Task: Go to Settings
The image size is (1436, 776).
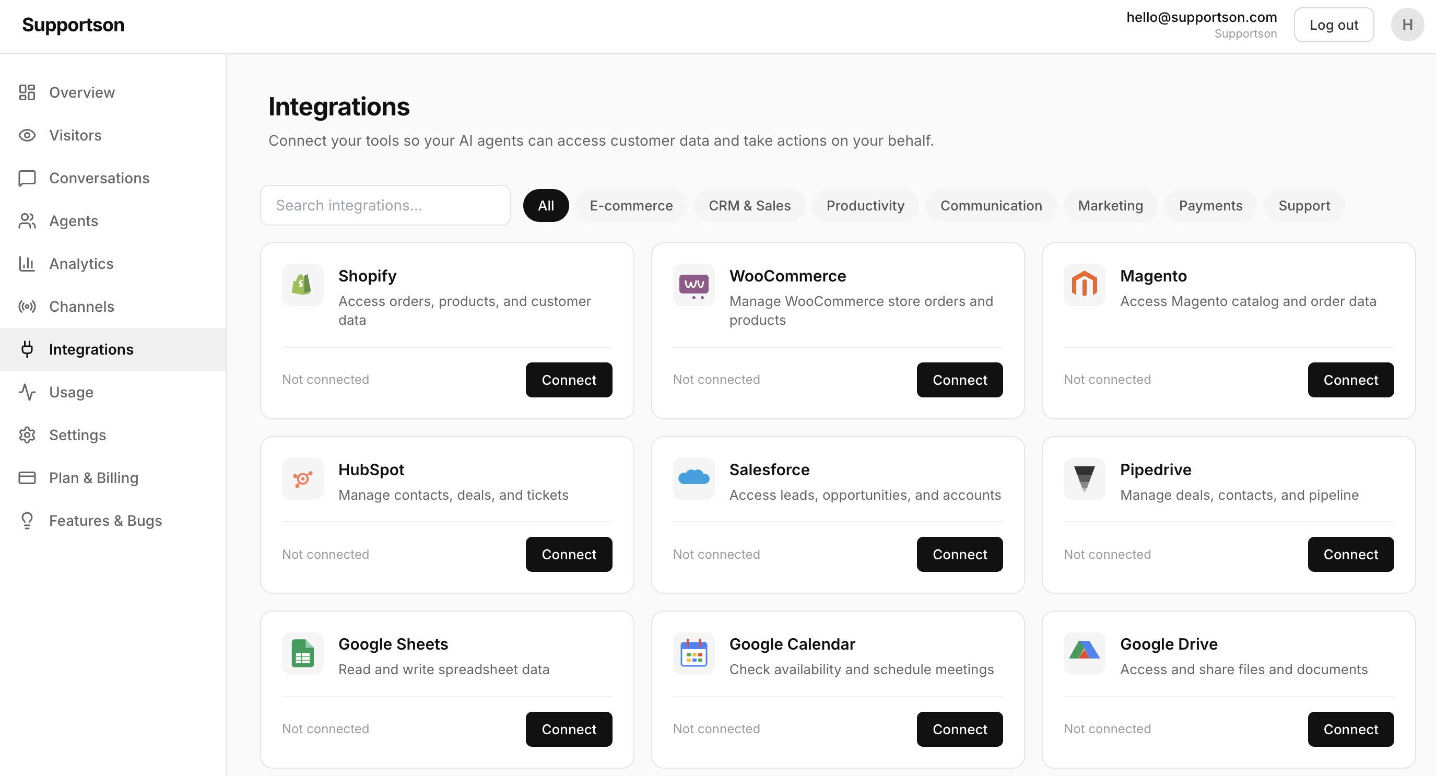Action: point(113,435)
